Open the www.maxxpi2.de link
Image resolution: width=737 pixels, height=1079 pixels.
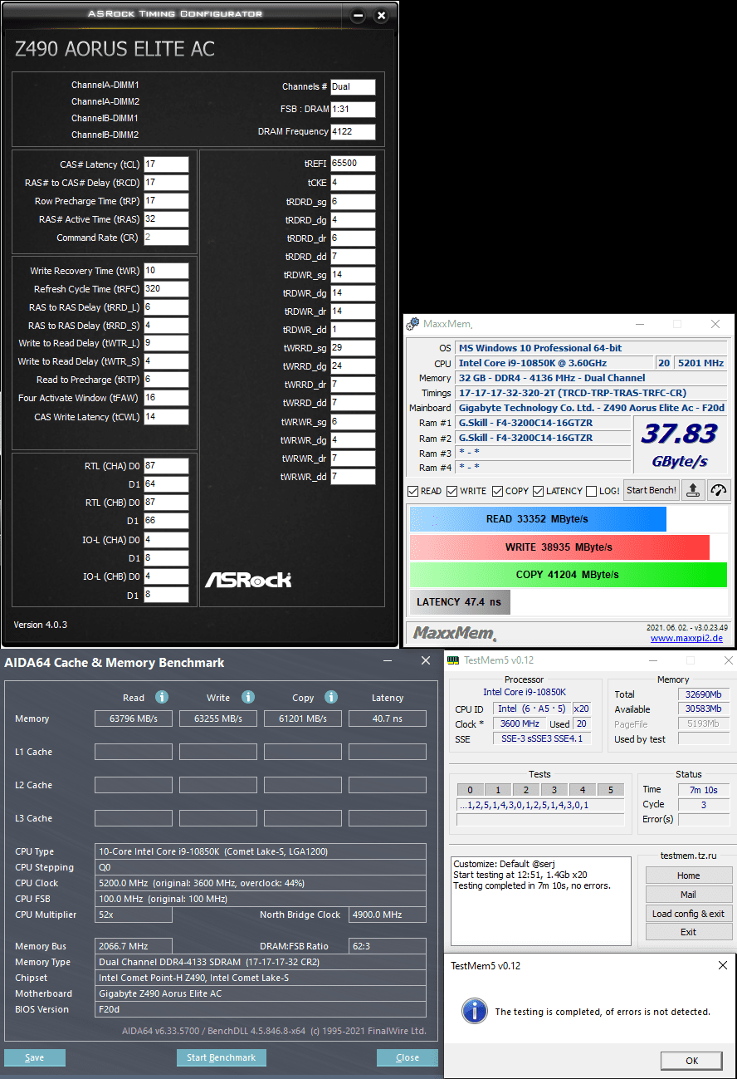tap(686, 638)
